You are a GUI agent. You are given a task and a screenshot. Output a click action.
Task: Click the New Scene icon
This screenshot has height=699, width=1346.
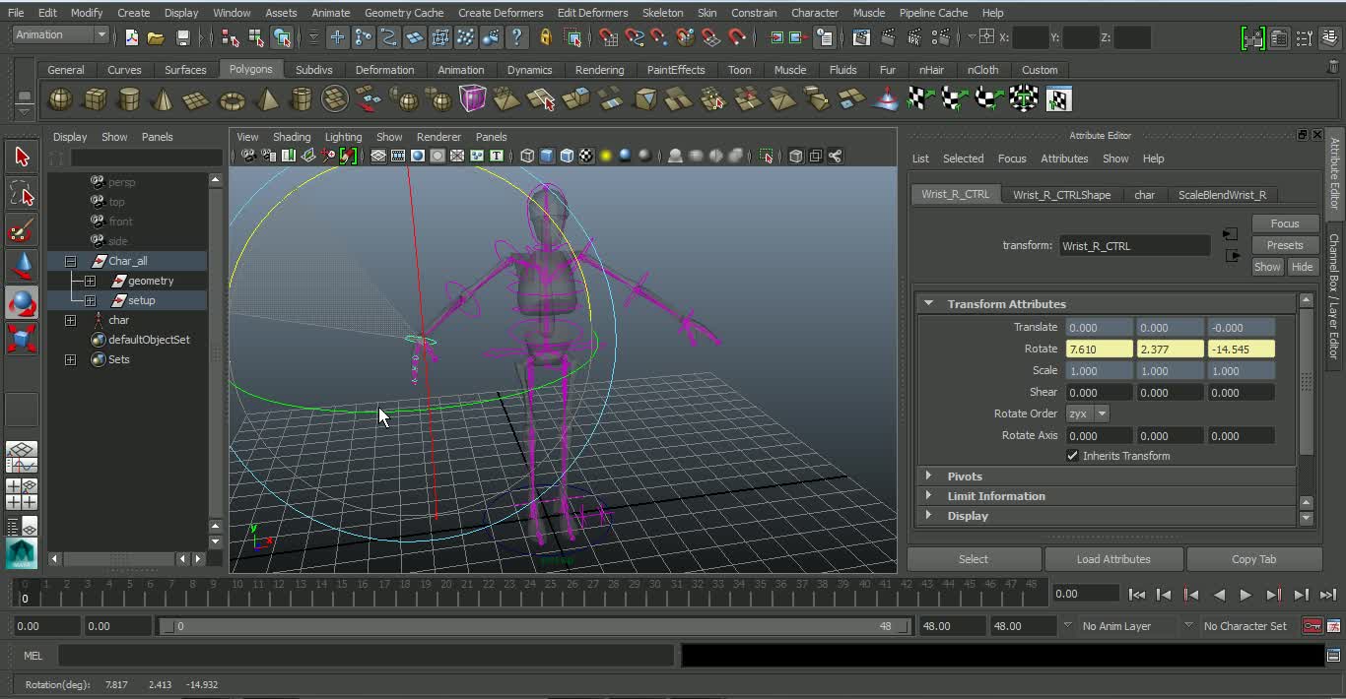point(132,37)
